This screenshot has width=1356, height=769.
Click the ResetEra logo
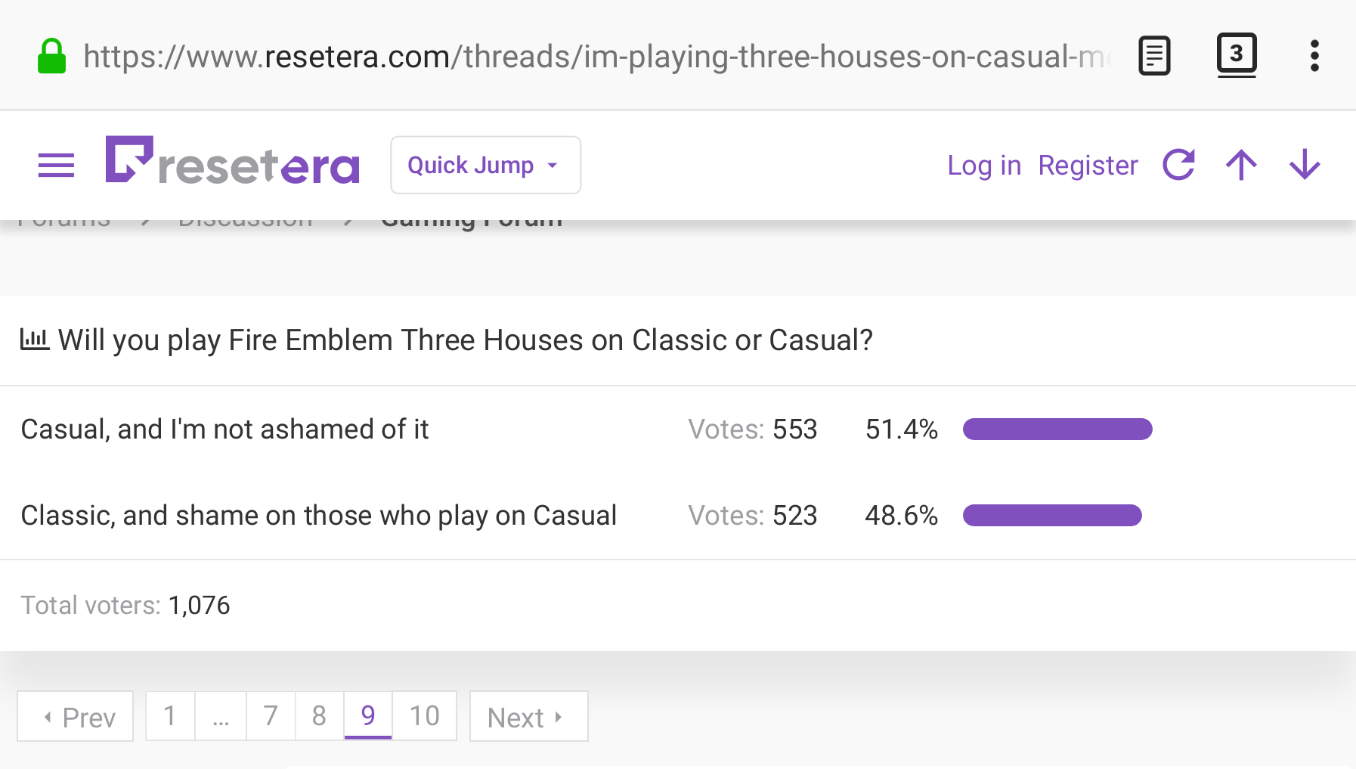[232, 161]
